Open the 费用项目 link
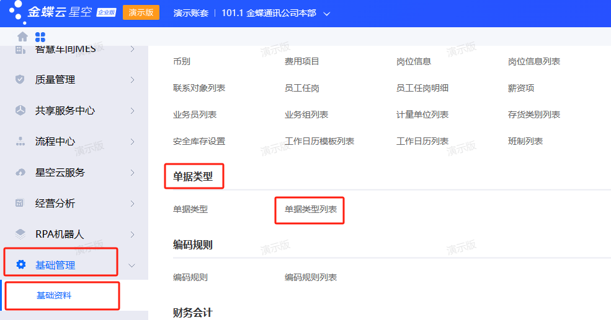 tap(302, 61)
